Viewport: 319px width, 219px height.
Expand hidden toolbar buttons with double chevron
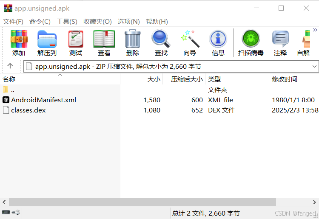315,30
